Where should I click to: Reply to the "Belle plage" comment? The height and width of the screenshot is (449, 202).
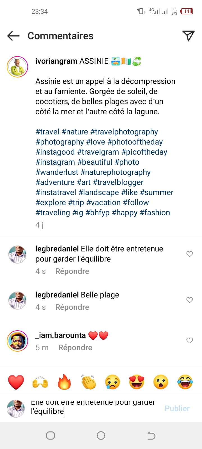tap(72, 307)
